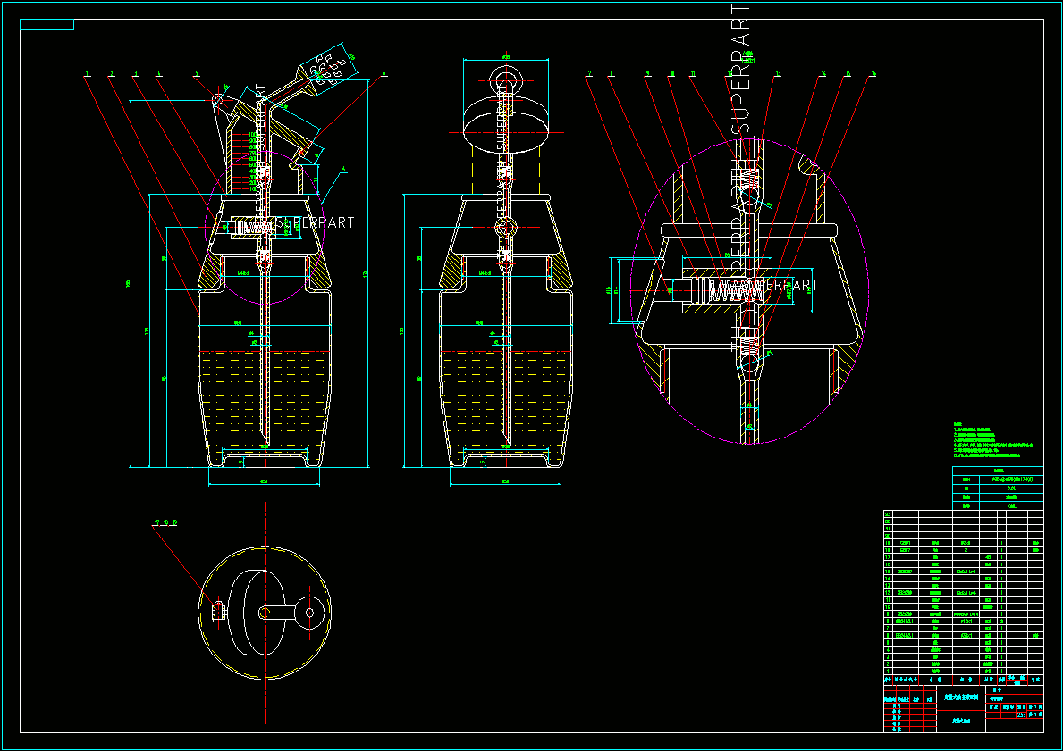Click balloon number 15 above the detail view

(x=848, y=73)
